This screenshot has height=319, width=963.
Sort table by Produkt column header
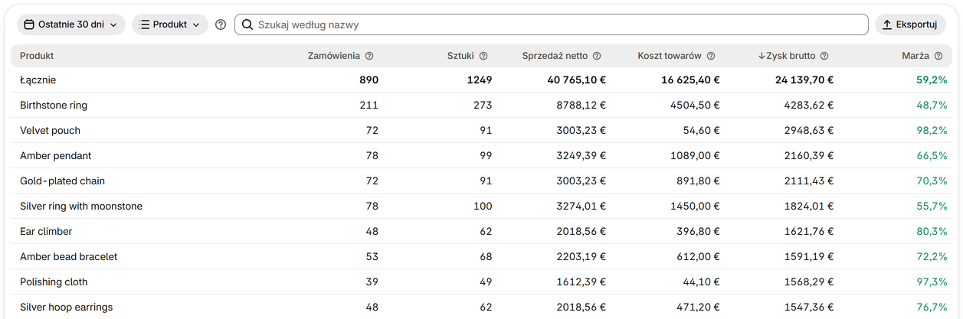pyautogui.click(x=37, y=56)
